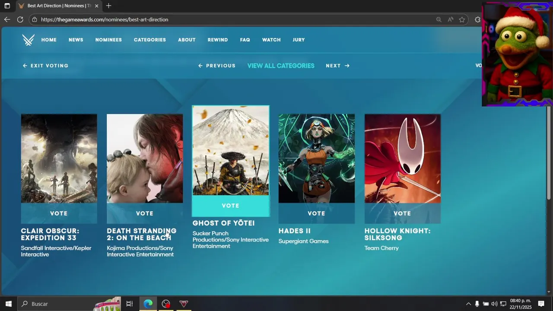Image resolution: width=553 pixels, height=311 pixels.
Task: Click EXIT VOTING link
Action: [x=45, y=66]
